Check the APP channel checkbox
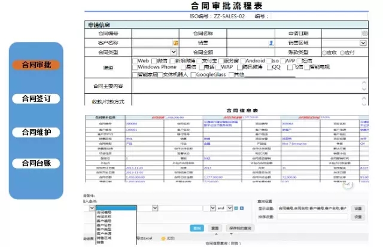 (x=283, y=61)
